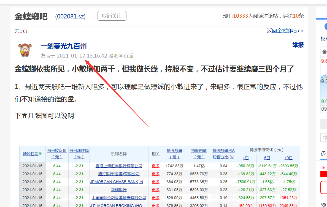Sort by 当日收盘价 column header
Screen dimensions: 327x207
57,154
